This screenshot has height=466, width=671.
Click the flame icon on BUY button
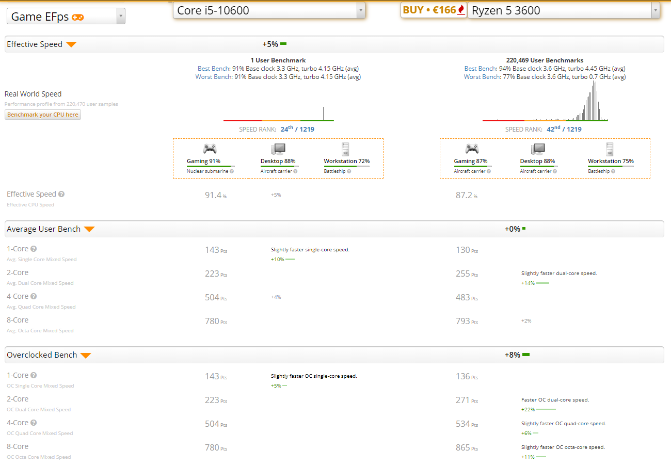point(461,10)
